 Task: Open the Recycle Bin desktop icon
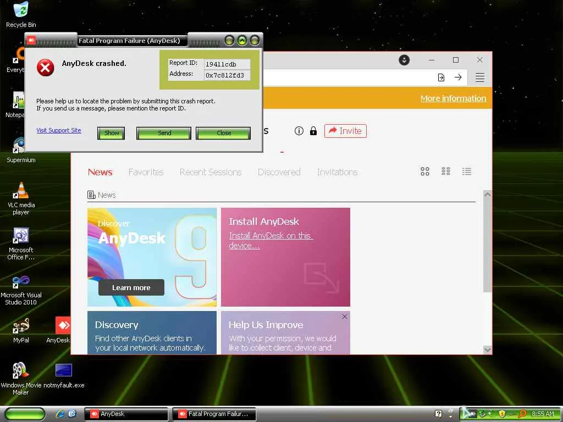pos(21,14)
